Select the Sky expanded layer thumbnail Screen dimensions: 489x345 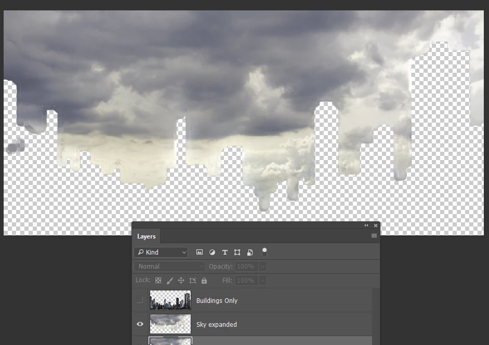170,324
